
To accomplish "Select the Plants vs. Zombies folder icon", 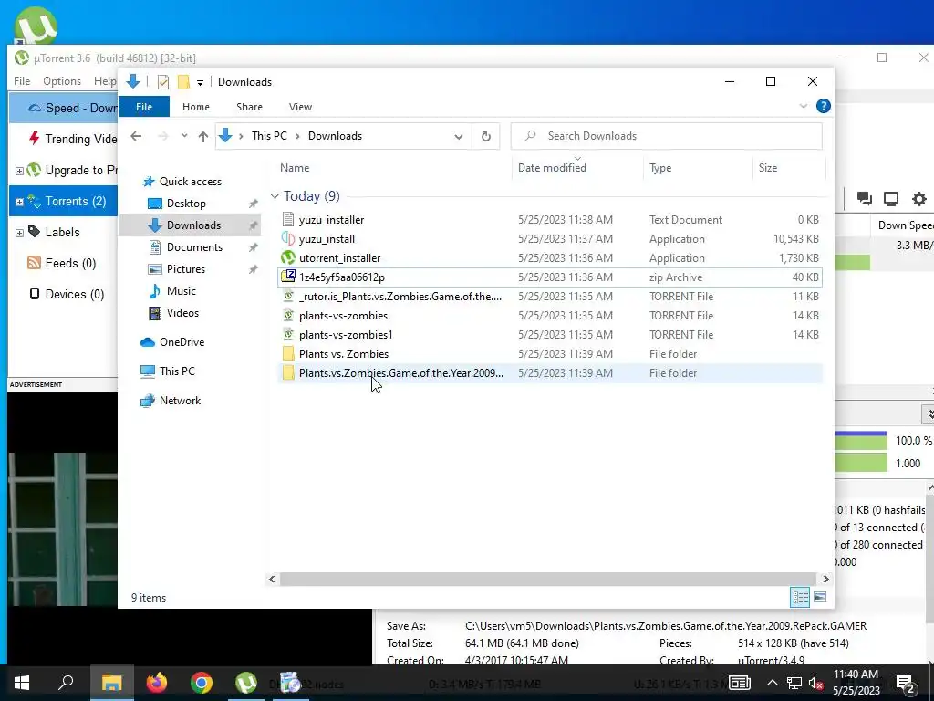I will pyautogui.click(x=288, y=353).
